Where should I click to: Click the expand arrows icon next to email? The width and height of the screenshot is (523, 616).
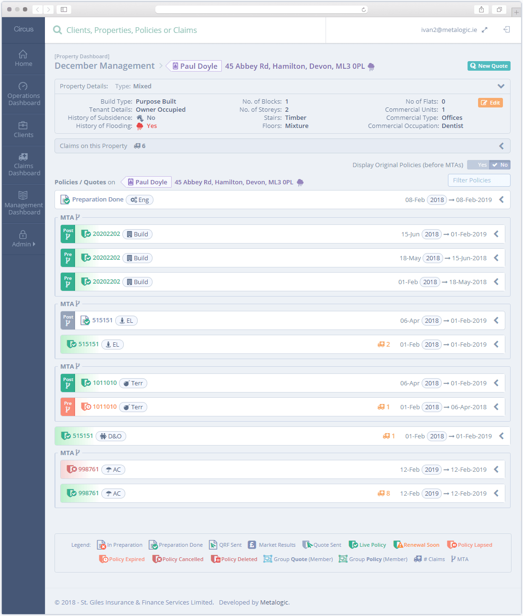484,30
